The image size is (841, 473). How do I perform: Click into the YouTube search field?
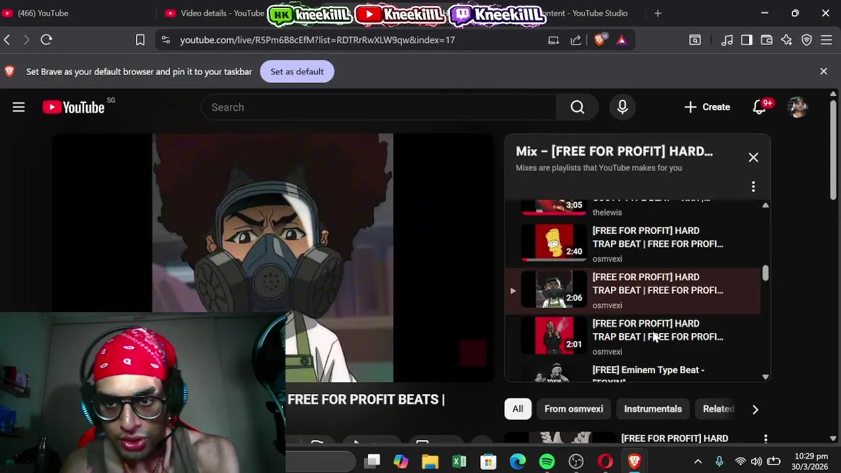pos(379,107)
